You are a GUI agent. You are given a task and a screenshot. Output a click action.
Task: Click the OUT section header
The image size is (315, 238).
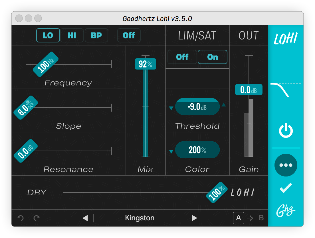pyautogui.click(x=249, y=36)
